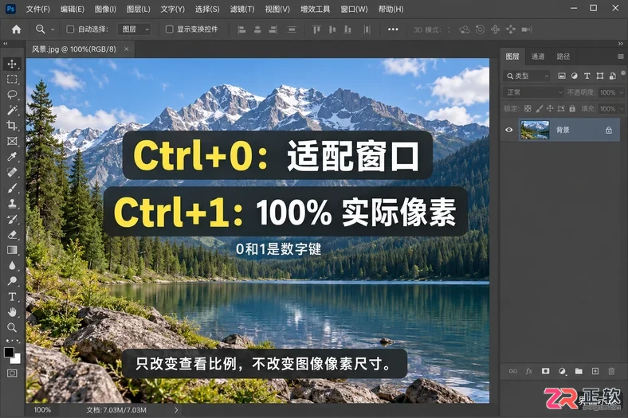The width and height of the screenshot is (628, 418).
Task: Click the create new layer icon
Action: 595,371
